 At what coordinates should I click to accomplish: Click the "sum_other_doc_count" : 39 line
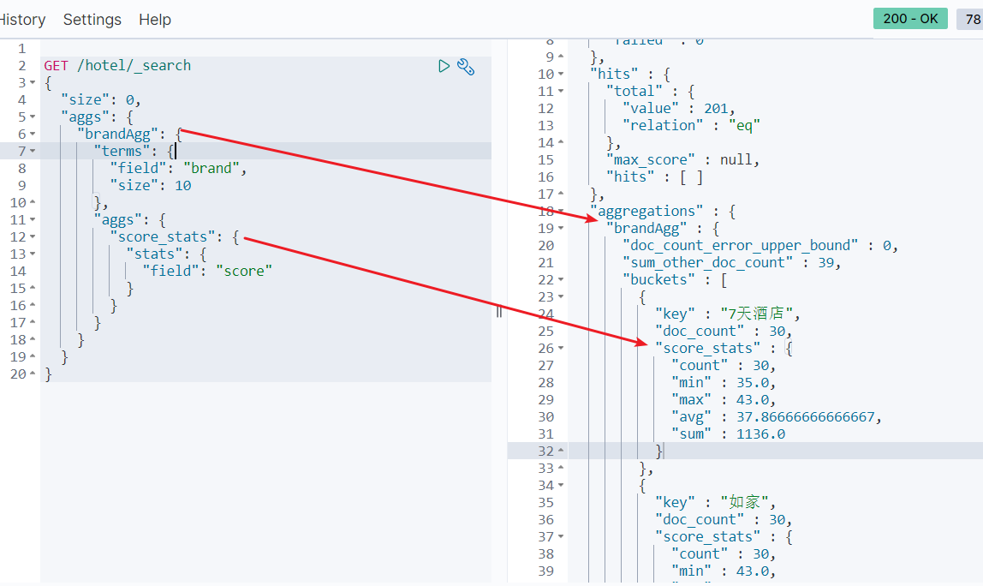tap(731, 263)
